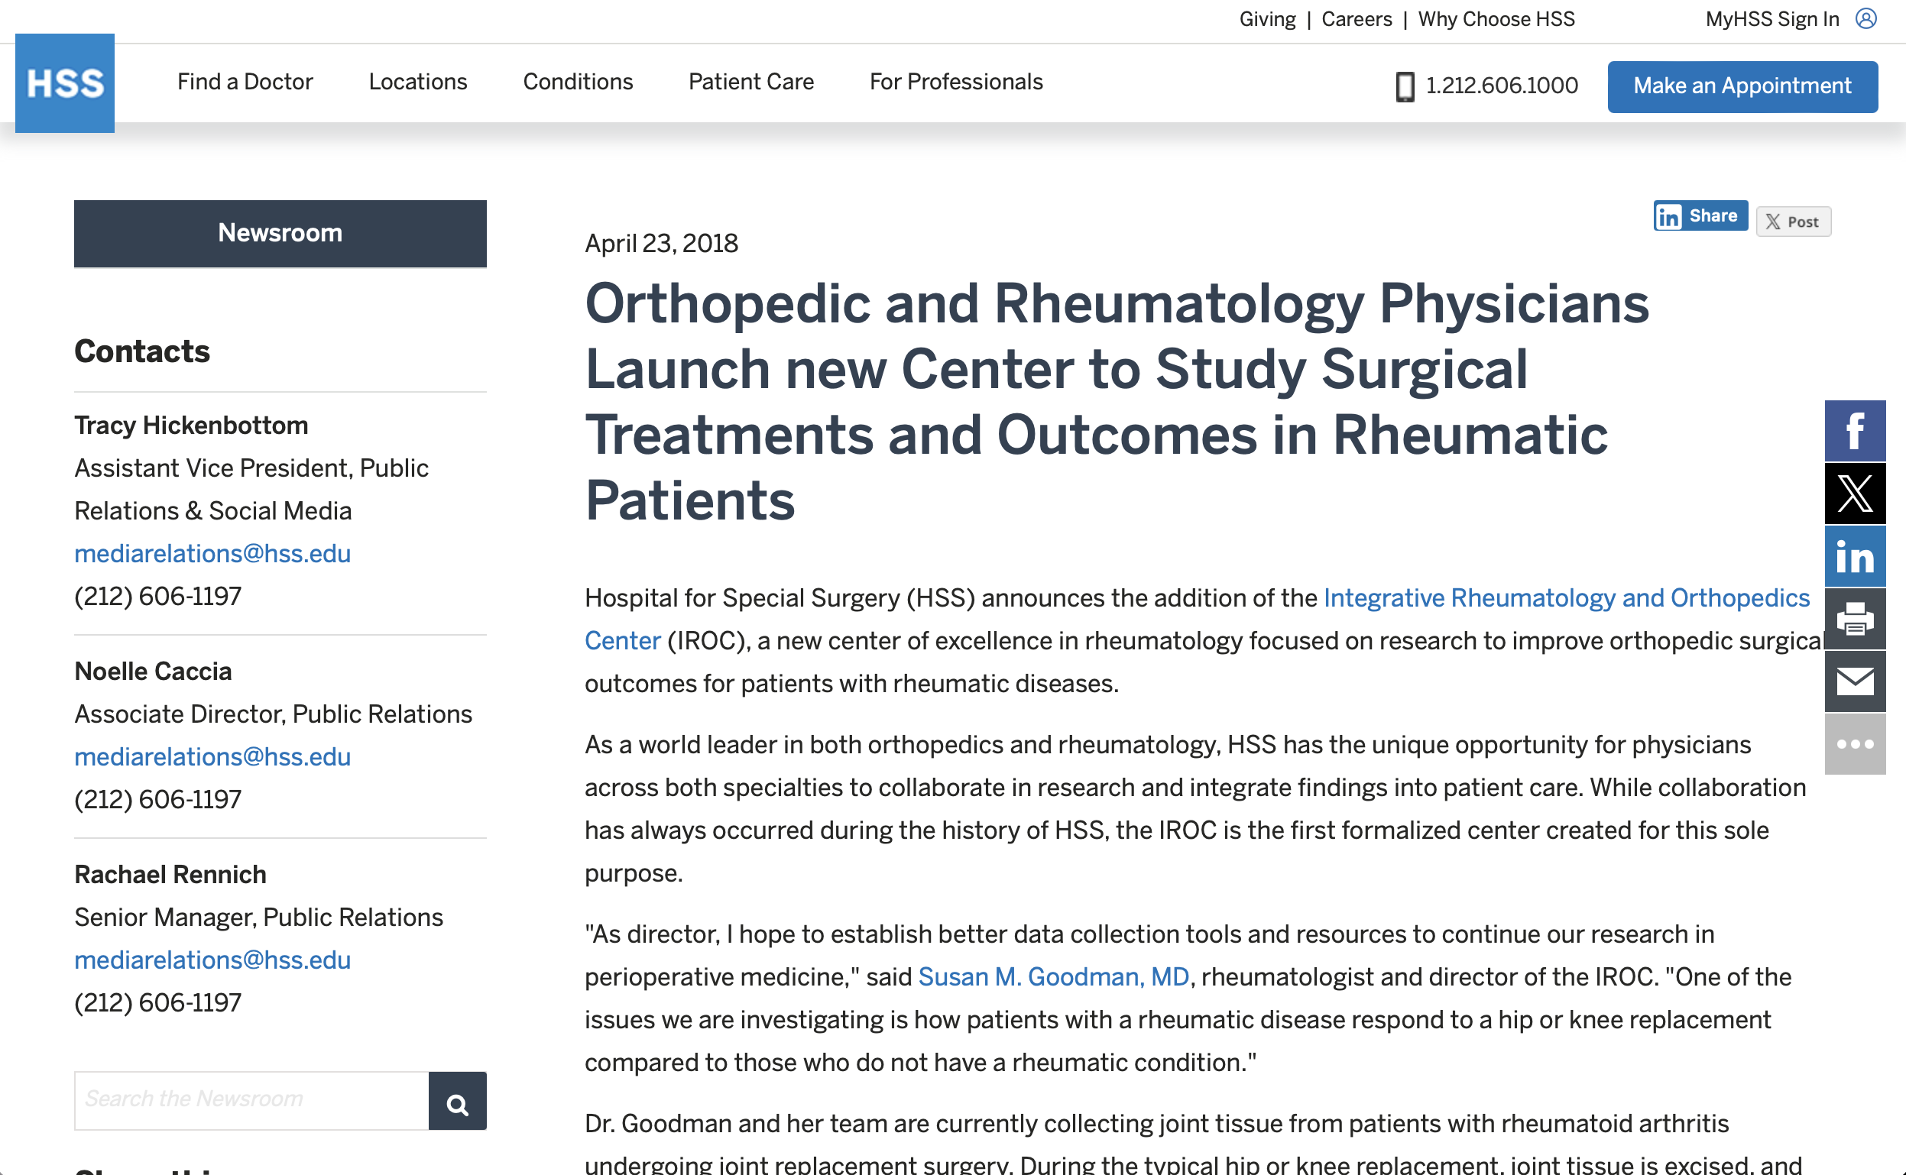Open the Susan M. Goodman, MD link
The height and width of the screenshot is (1175, 1906).
click(1053, 977)
